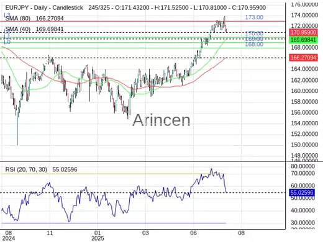The image size is (323, 242).
Task: Click the '30.00000' RSI axis label
Action: point(303,223)
